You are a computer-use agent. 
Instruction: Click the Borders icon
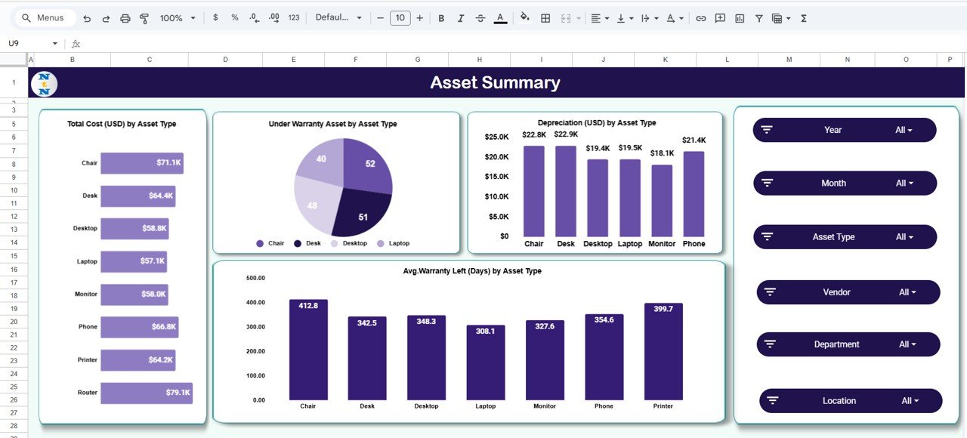pos(545,18)
